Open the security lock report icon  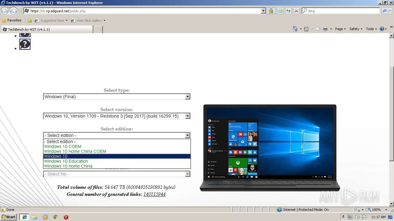[x=271, y=11]
